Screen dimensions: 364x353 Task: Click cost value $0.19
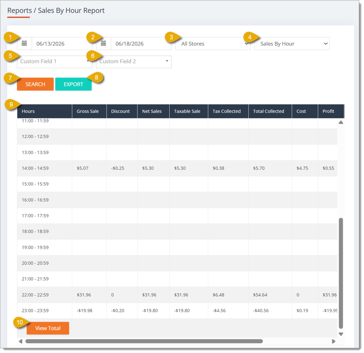click(x=302, y=311)
